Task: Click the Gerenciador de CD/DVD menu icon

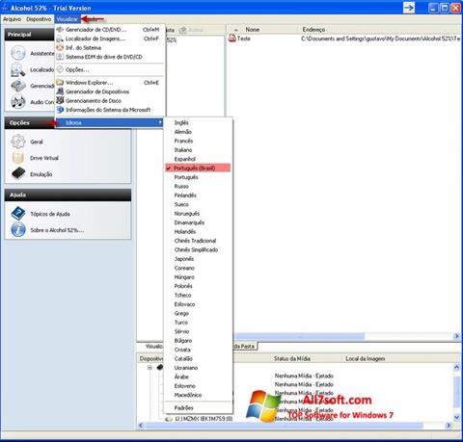Action: click(60, 30)
